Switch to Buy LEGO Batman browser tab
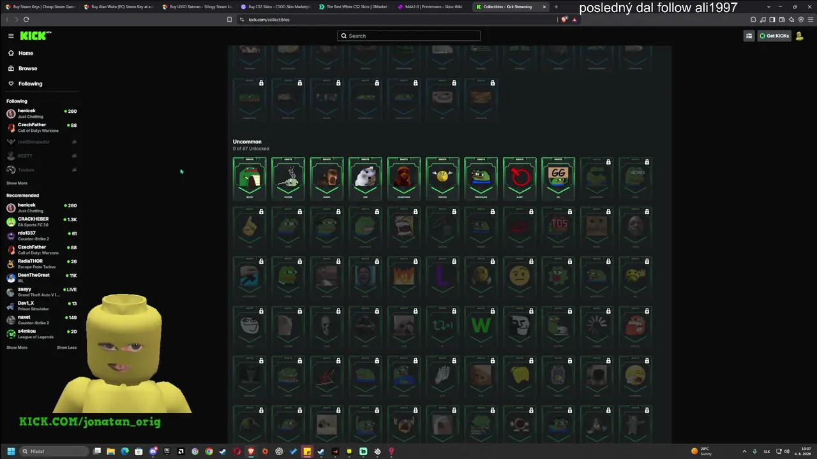The image size is (817, 459). [198, 7]
